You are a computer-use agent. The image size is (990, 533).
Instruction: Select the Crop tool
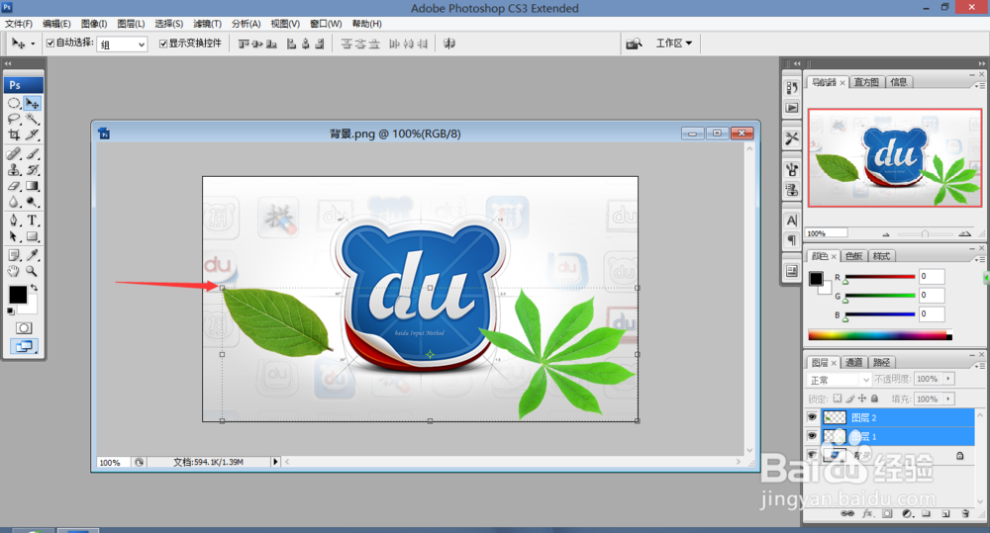click(14, 134)
